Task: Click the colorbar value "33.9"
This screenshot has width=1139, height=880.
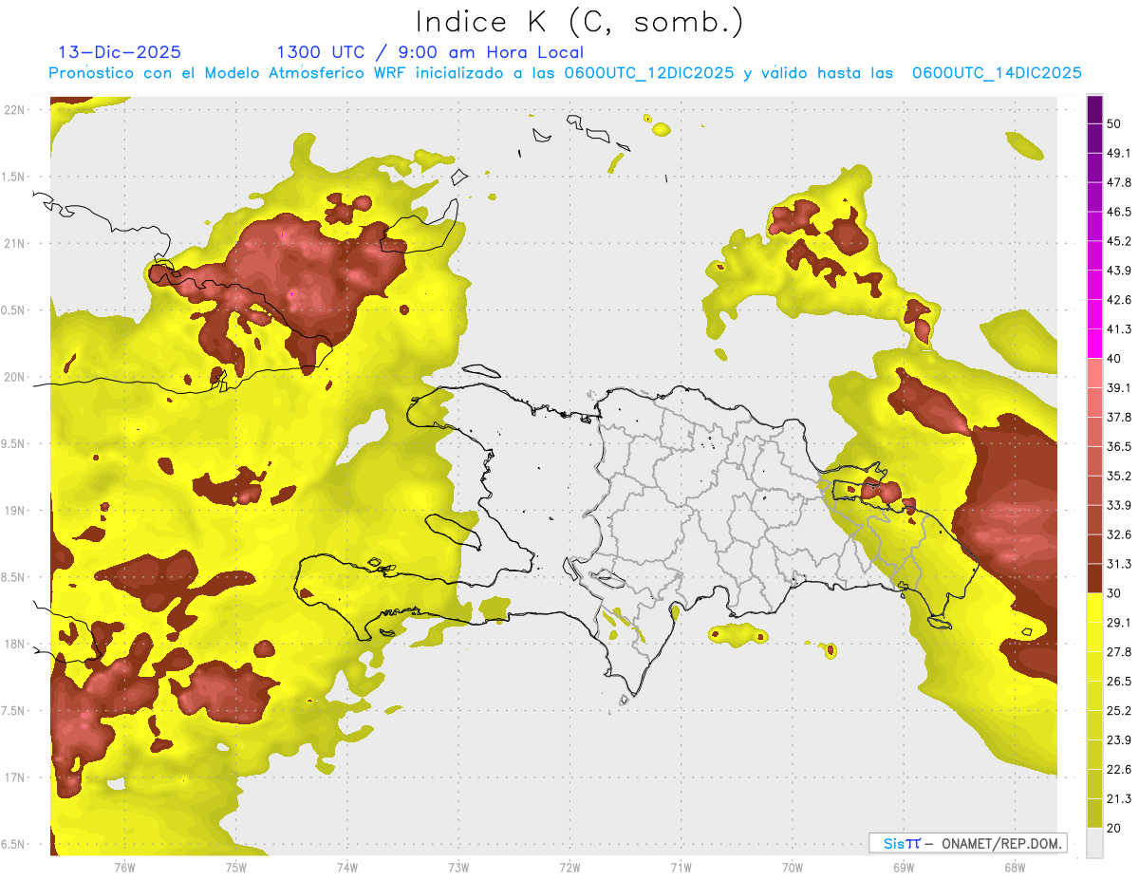Action: tap(1119, 505)
